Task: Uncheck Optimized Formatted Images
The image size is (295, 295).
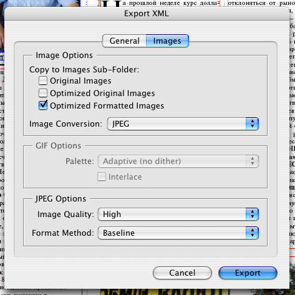Action: [x=43, y=105]
